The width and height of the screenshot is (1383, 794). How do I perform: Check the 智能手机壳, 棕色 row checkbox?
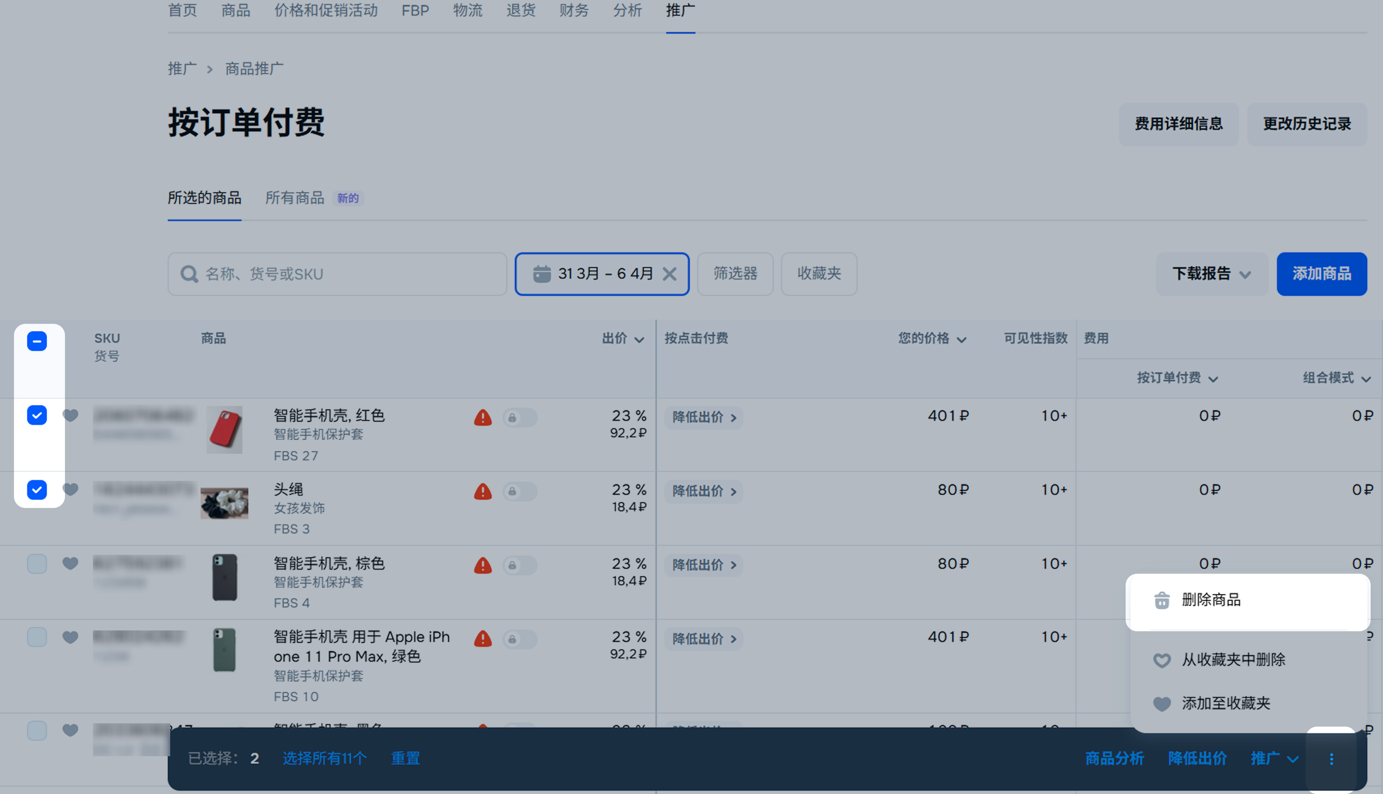[x=37, y=563]
